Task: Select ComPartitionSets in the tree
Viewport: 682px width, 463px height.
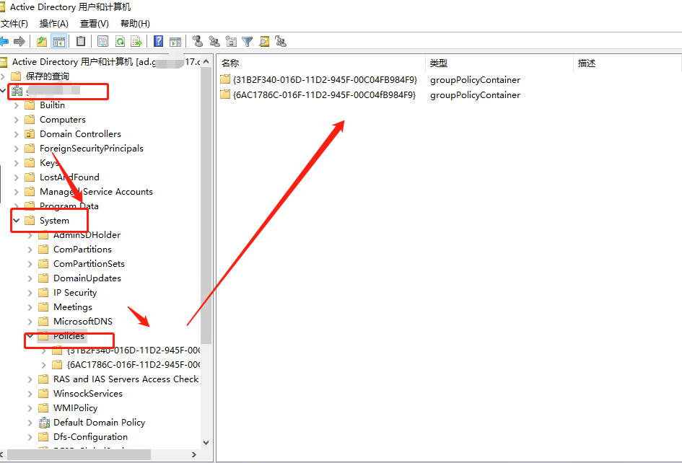Action: pos(89,264)
